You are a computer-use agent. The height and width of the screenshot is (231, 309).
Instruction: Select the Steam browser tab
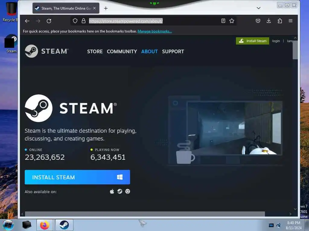tap(66, 8)
